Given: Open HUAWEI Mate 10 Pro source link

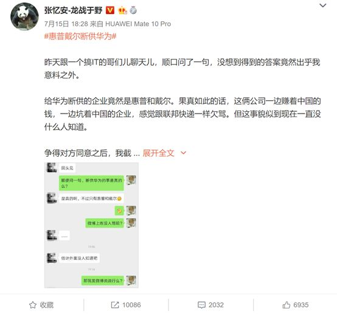Looking at the screenshot, I should [138, 24].
